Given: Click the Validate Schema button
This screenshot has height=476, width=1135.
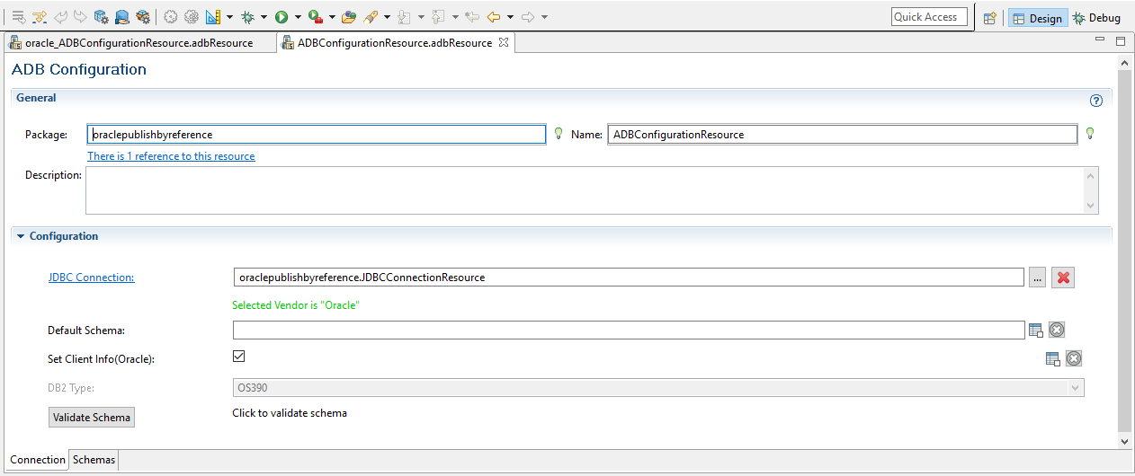Looking at the screenshot, I should pyautogui.click(x=91, y=418).
